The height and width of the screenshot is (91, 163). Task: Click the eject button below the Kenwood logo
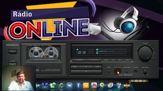[x=12, y=52]
